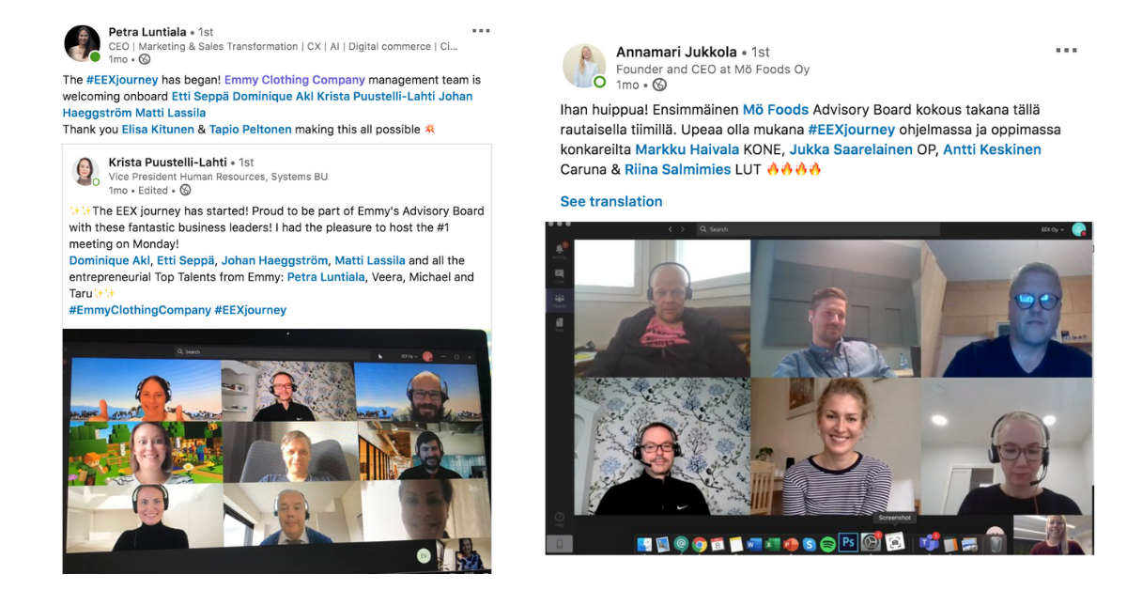Select video tile of man in pink shirt

(663, 309)
